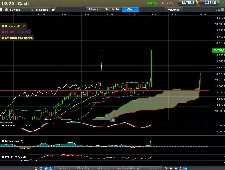Screen dimensions: 225x170
Task: Click the magnifier search icon
Action: (166, 168)
